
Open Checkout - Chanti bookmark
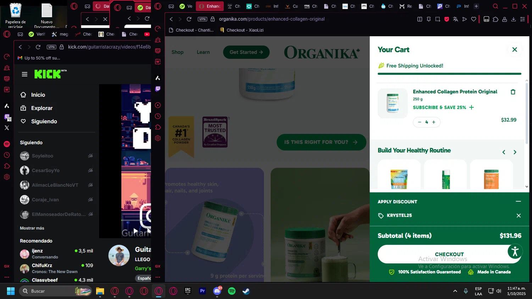coord(191,30)
